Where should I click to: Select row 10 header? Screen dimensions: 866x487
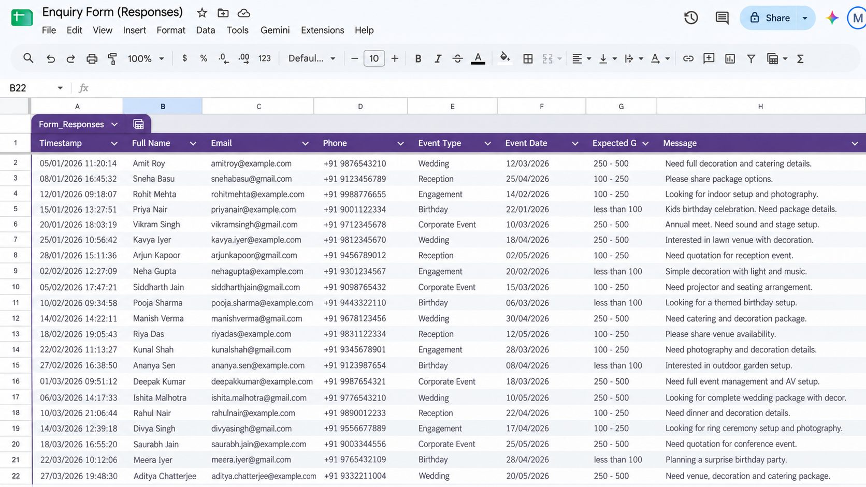click(16, 287)
